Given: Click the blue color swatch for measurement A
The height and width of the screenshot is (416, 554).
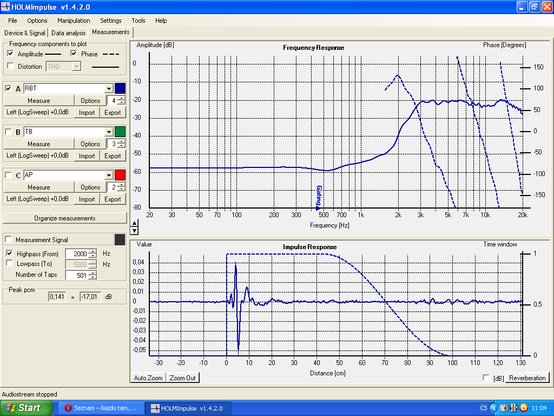Looking at the screenshot, I should click(120, 88).
